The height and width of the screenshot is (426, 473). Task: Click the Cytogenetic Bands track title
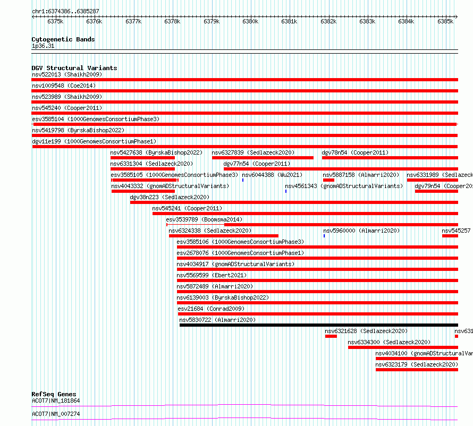point(63,39)
